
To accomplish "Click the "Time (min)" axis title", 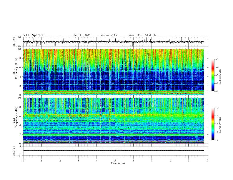I will [x=118, y=163].
